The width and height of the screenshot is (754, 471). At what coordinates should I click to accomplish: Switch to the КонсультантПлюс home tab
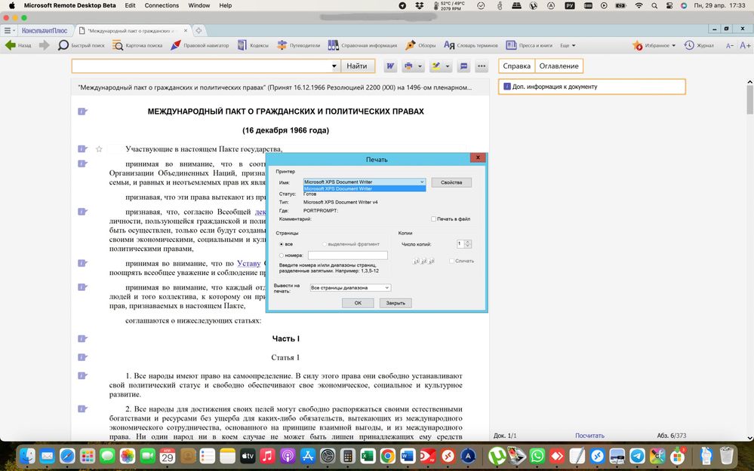point(45,30)
